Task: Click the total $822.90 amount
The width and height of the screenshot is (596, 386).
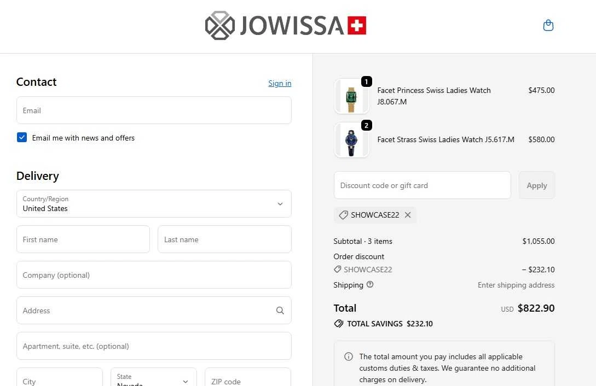Action: coord(536,308)
